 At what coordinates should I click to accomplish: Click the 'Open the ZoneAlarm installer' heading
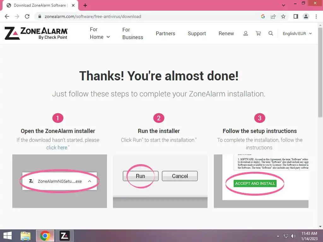[x=58, y=131]
